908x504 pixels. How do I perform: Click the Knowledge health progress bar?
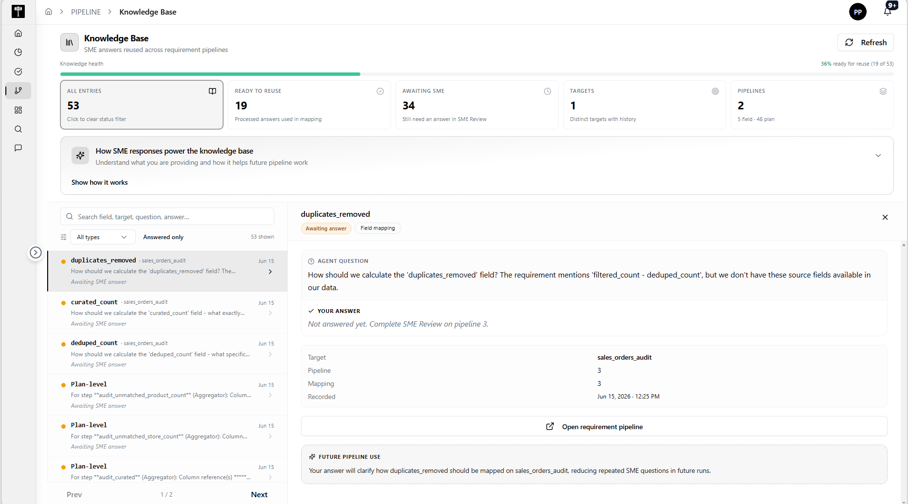click(477, 74)
